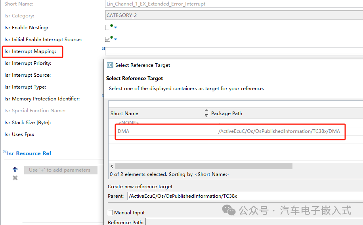The width and height of the screenshot is (363, 225).
Task: Tick the Manual Input checkbox
Action: tap(111, 213)
